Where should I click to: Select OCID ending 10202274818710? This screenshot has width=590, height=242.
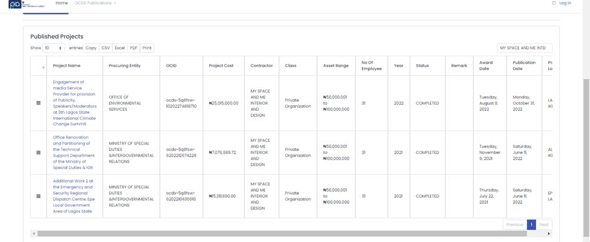point(182,103)
